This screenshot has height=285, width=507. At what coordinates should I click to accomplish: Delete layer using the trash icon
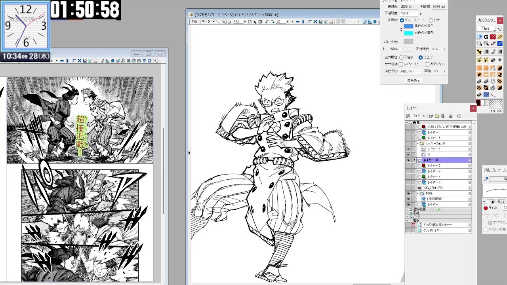(x=443, y=116)
